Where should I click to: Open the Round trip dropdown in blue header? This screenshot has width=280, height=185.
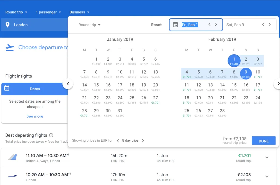(16, 12)
